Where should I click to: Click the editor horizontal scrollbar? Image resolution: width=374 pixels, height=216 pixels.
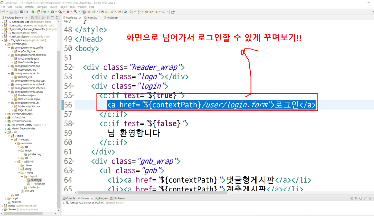(152, 193)
